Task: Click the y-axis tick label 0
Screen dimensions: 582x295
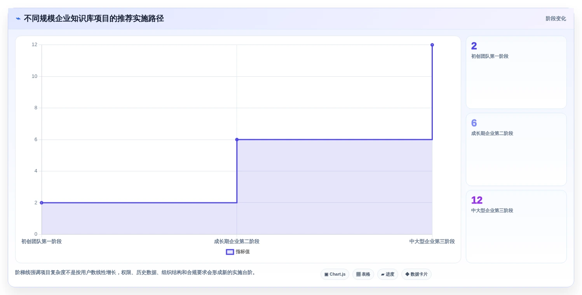Action: (x=36, y=234)
